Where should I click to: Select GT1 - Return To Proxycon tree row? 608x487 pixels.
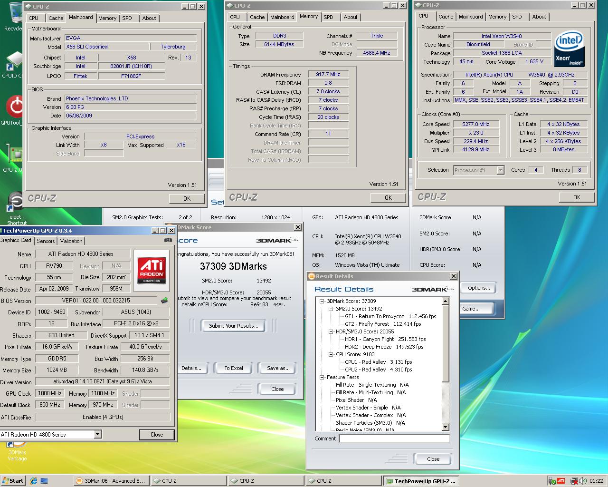click(x=390, y=316)
